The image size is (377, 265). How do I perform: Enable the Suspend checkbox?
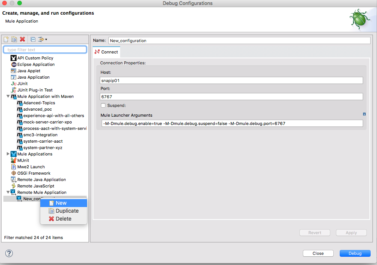[x=103, y=106]
